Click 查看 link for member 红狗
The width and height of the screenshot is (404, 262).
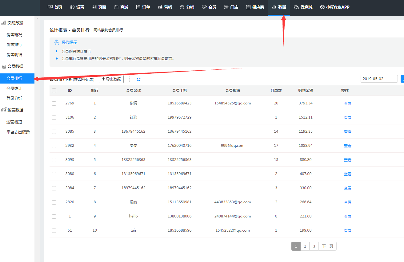pos(347,118)
